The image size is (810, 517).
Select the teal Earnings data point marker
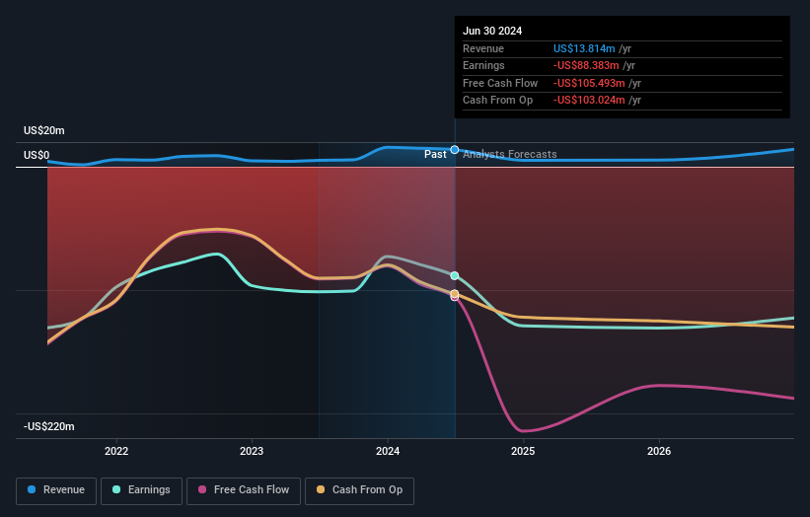pyautogui.click(x=455, y=276)
